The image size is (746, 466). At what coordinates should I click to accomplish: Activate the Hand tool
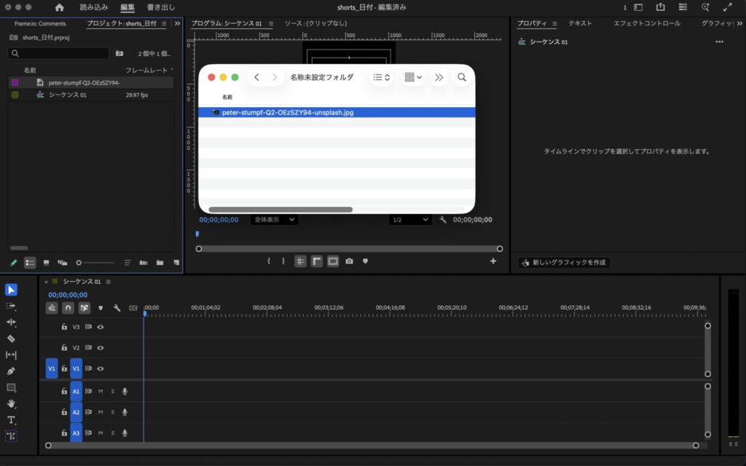pyautogui.click(x=11, y=403)
